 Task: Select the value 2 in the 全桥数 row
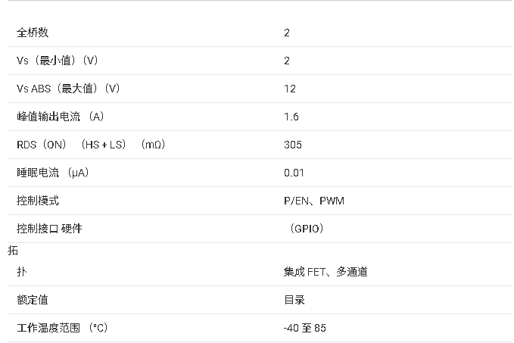pos(287,33)
